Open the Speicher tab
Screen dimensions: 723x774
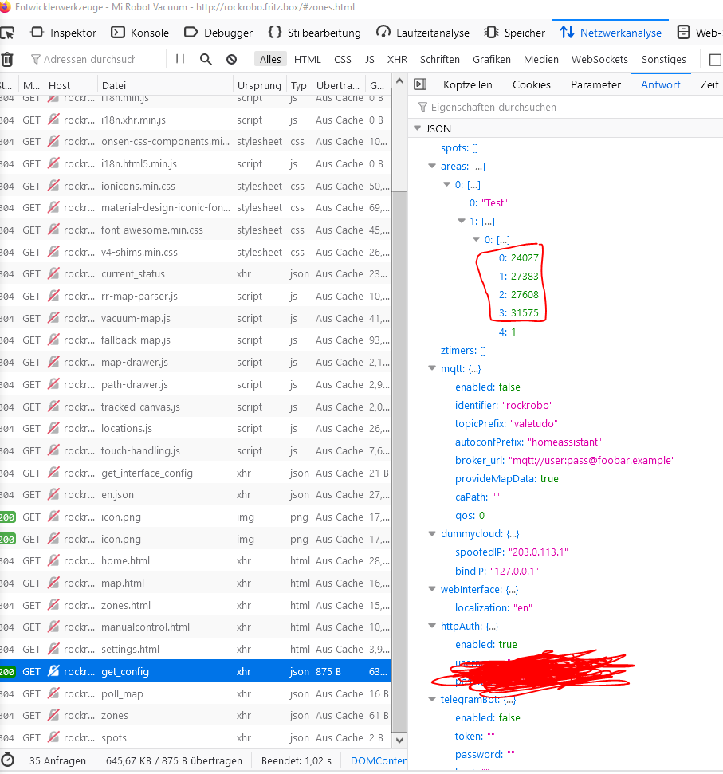(515, 33)
